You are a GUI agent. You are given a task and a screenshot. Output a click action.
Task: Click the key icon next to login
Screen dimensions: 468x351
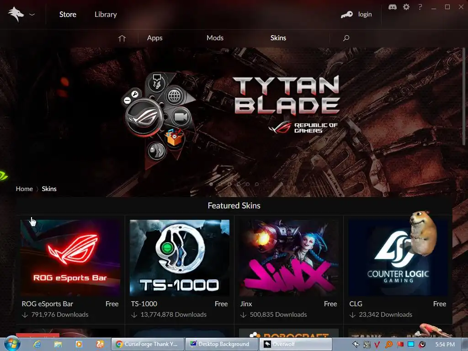tap(347, 14)
